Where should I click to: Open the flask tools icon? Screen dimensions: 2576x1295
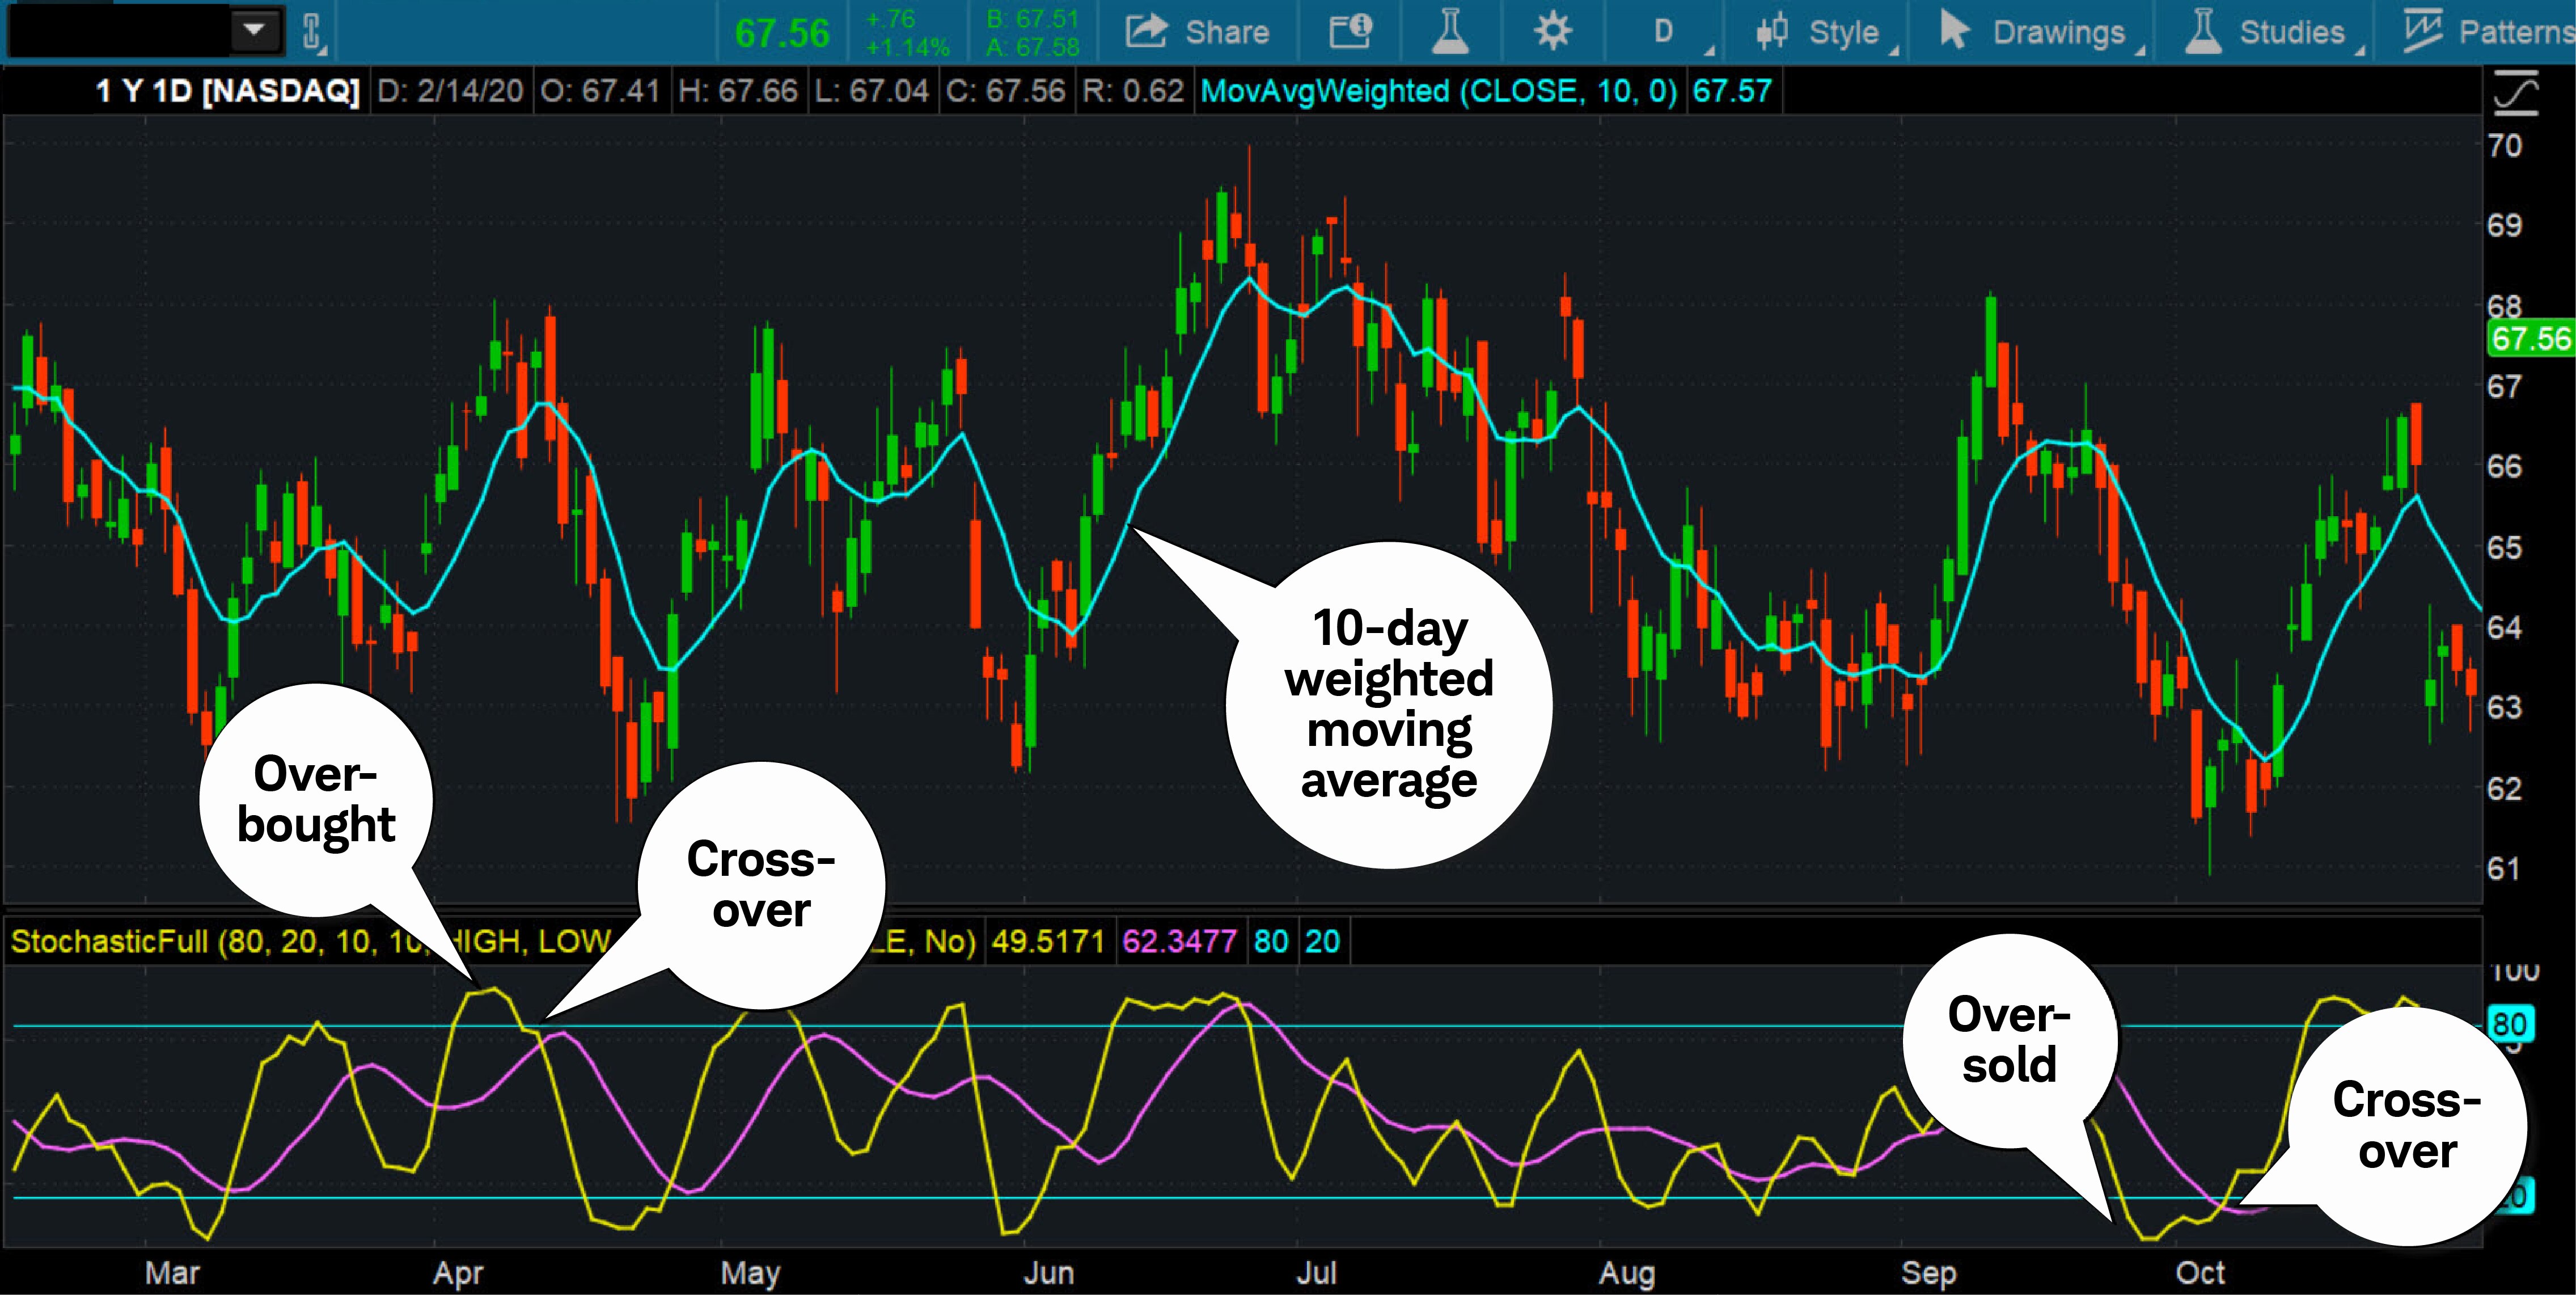click(1450, 32)
